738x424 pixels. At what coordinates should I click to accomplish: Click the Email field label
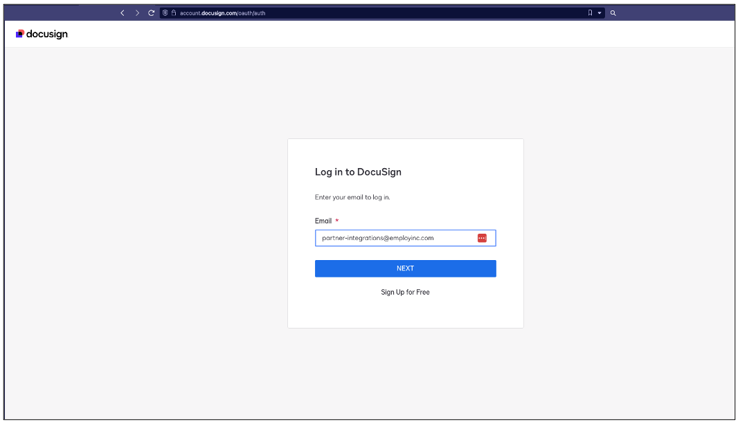tap(323, 221)
